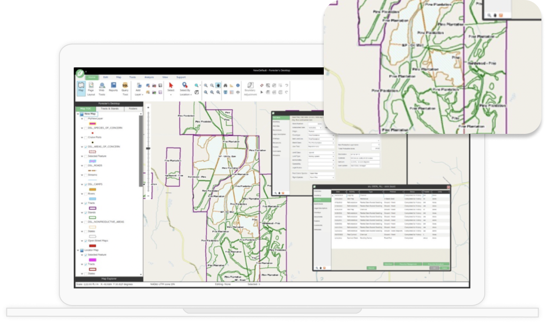Click the hand Pan tool

(218, 85)
